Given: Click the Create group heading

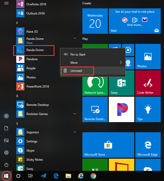Looking at the screenshot, I should (x=87, y=3).
